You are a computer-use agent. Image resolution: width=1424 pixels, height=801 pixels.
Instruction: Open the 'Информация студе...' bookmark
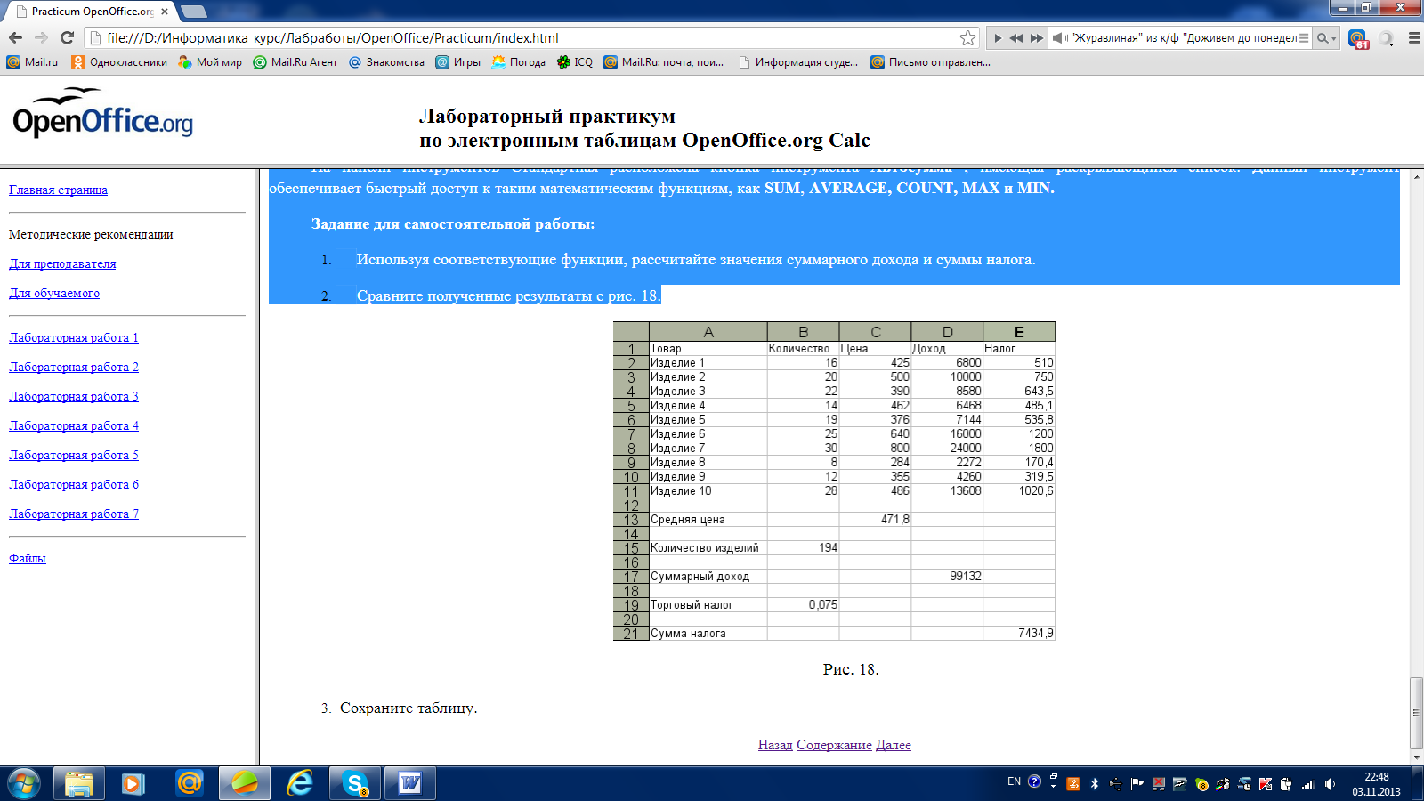(798, 62)
